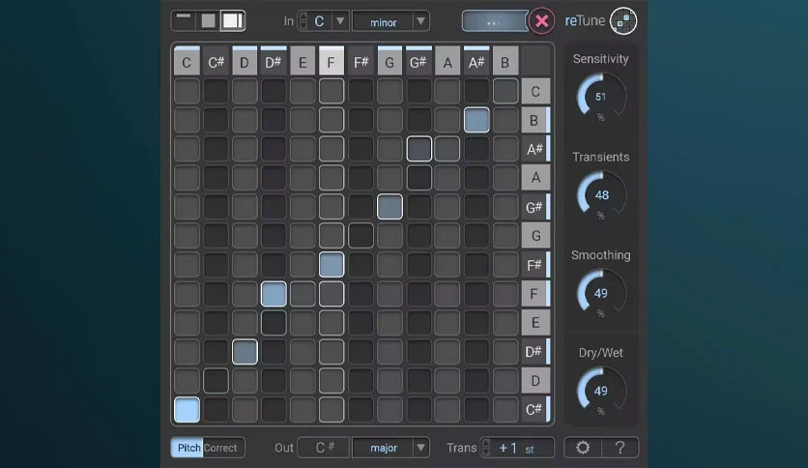Click the Sensitivity label text
808x468 pixels.
point(601,59)
